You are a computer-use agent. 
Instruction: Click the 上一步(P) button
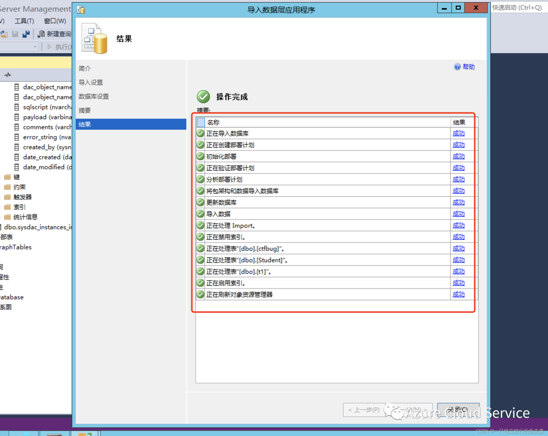click(x=364, y=410)
